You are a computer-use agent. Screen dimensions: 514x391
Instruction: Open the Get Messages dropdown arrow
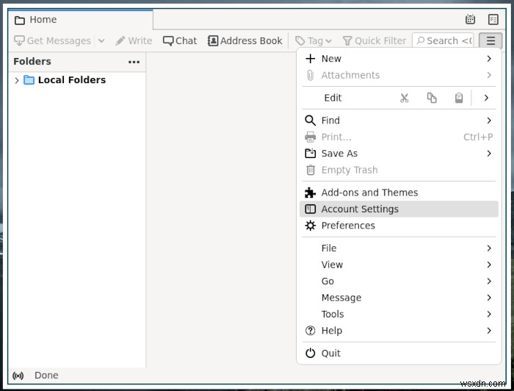[x=101, y=40]
